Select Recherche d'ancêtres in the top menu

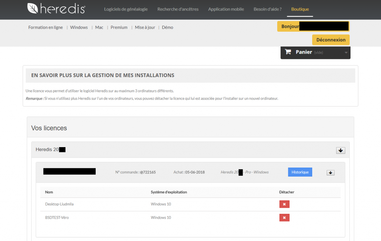point(178,9)
